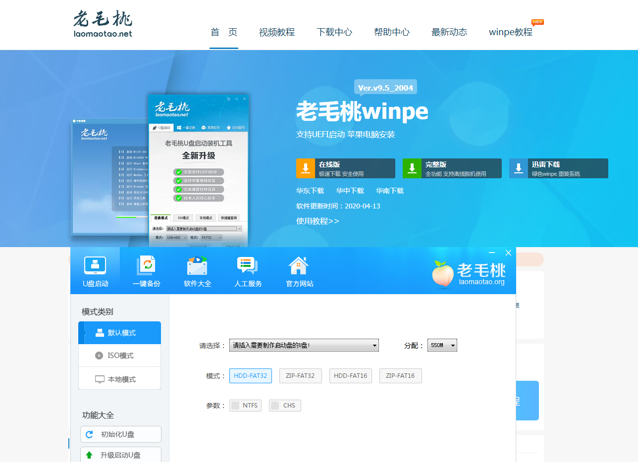
Task: Click the peach logo in the tool window
Action: point(442,274)
